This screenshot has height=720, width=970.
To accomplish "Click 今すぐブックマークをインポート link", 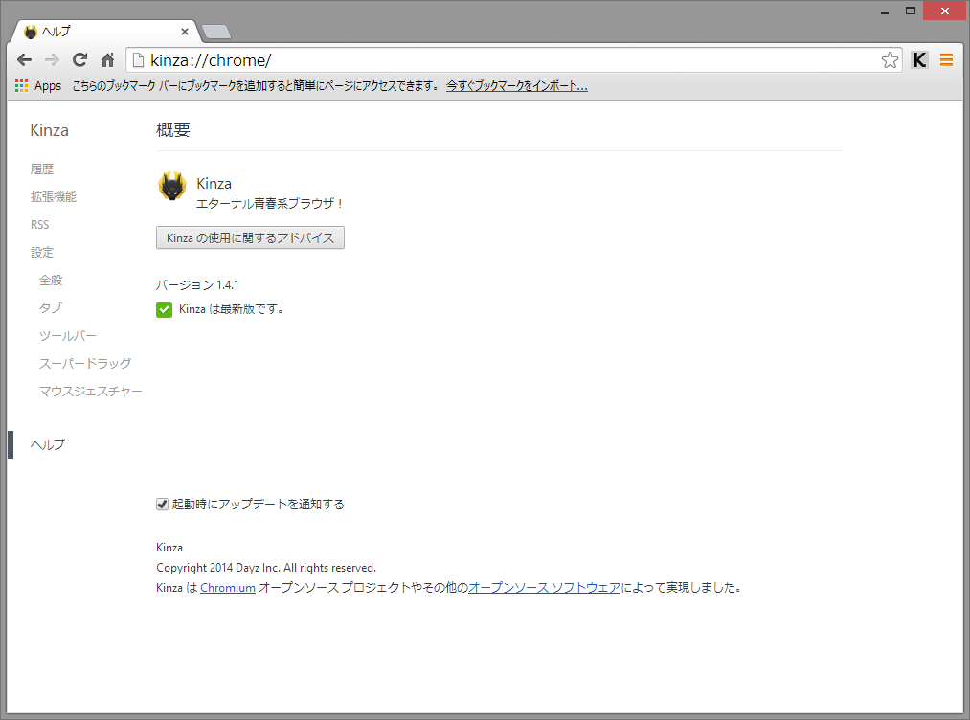I will click(516, 85).
